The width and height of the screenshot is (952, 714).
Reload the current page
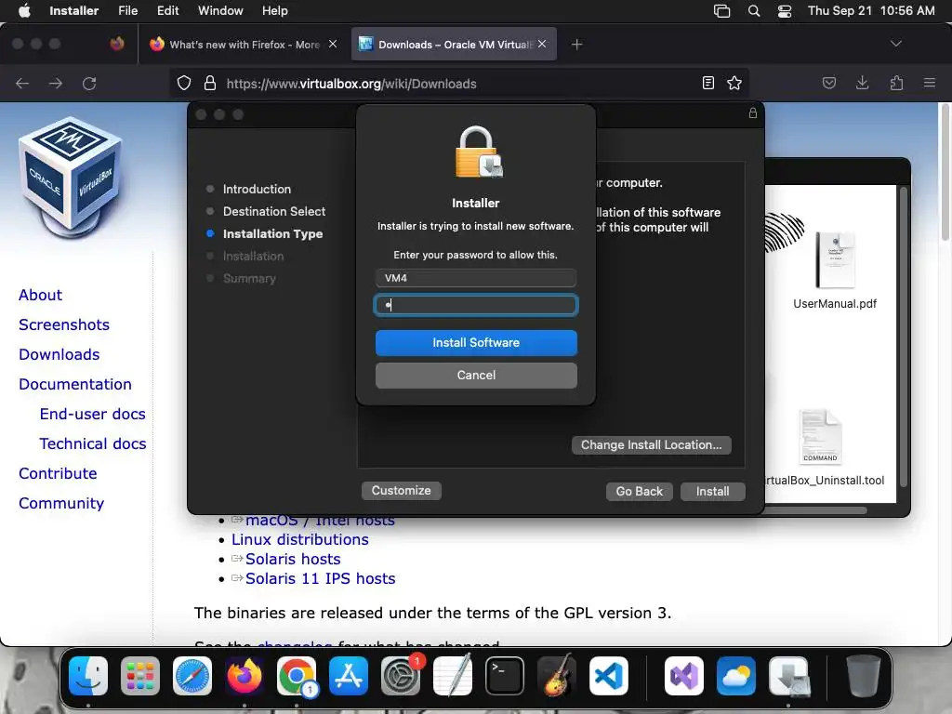click(89, 83)
